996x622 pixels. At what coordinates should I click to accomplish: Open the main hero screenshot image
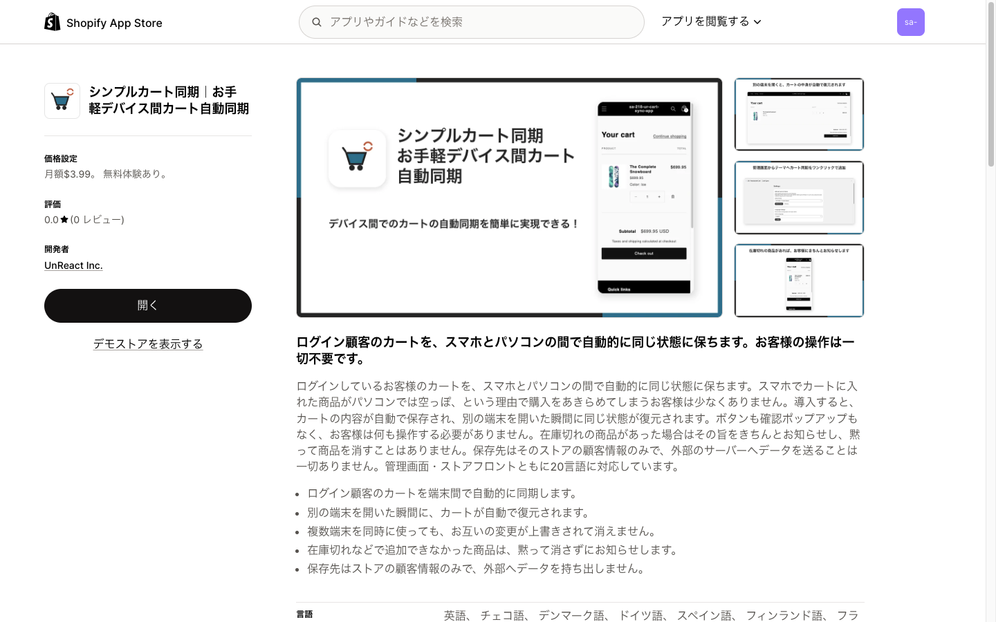(509, 198)
